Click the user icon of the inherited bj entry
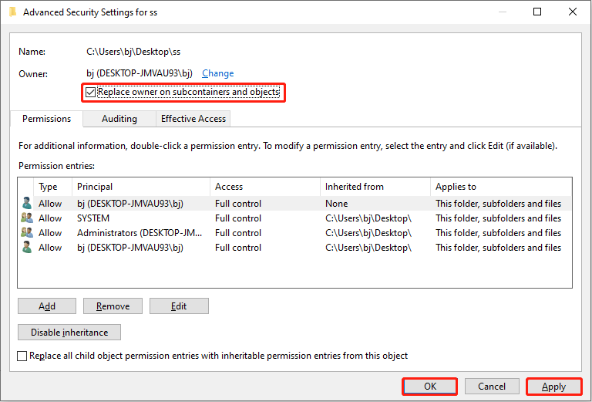Screen dimensions: 592x402 [x=27, y=248]
